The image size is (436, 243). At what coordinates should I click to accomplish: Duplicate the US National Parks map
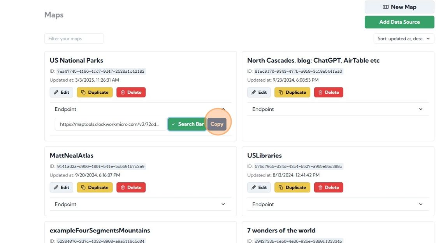click(x=95, y=92)
